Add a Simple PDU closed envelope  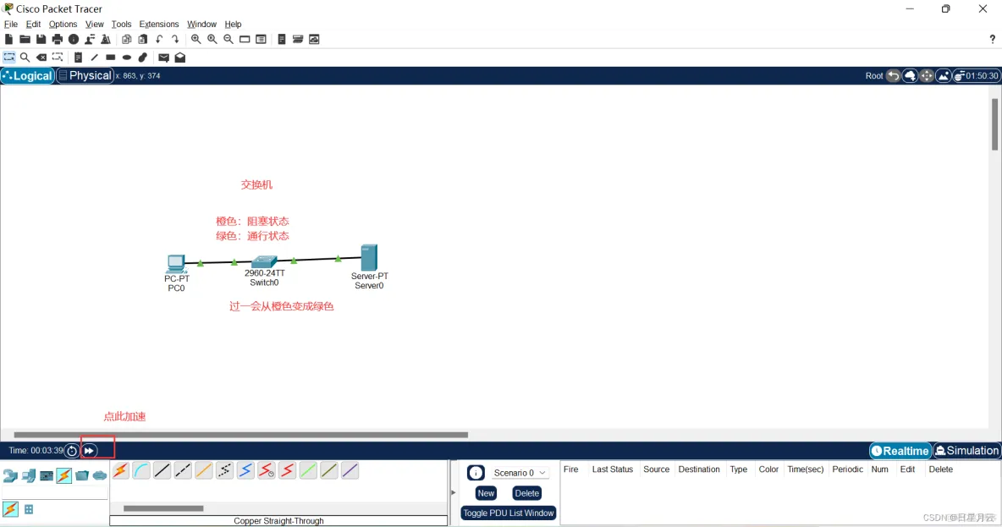tap(163, 58)
